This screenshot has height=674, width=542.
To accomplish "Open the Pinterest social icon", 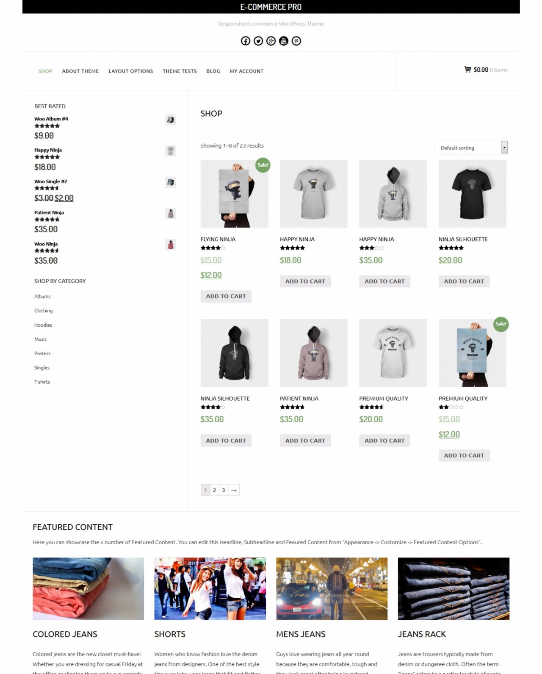I will [296, 41].
